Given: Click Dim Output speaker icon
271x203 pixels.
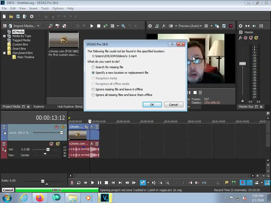Looking at the screenshot, I should 254,26.
